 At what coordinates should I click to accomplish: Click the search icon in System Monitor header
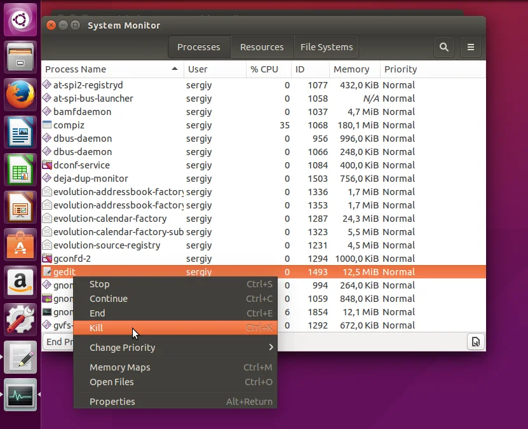coord(444,47)
